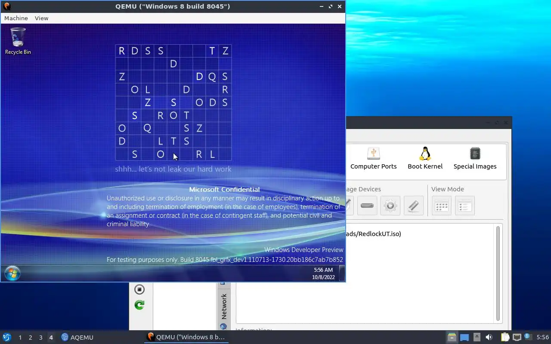Click the network monitor tray icon
551x344 pixels.
(517, 338)
